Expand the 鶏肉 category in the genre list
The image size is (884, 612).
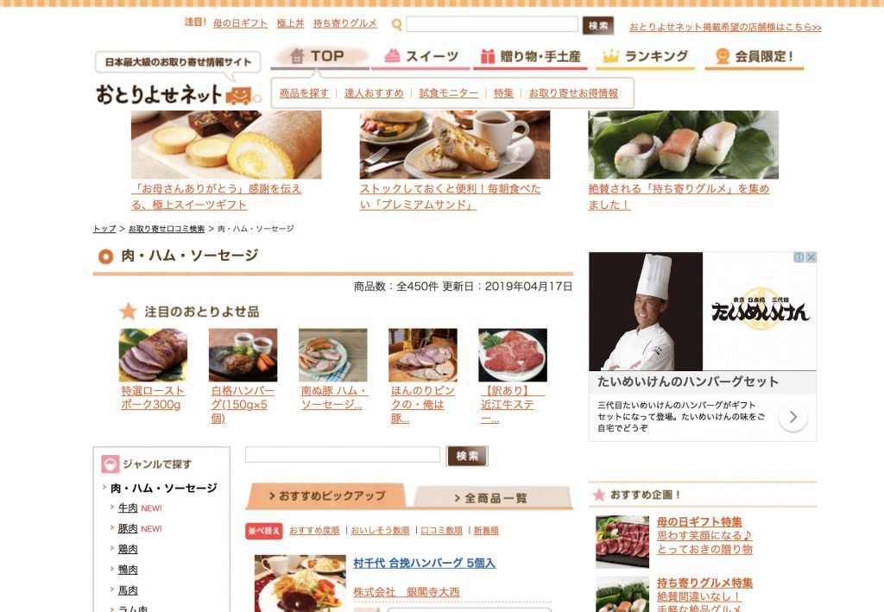point(128,549)
